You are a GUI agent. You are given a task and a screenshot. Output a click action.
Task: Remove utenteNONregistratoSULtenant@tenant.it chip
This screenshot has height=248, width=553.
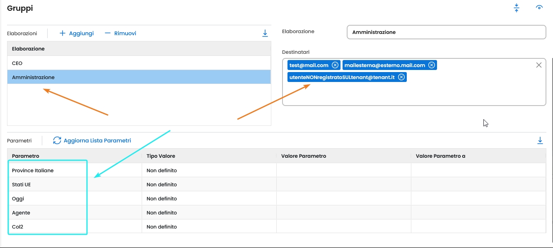[401, 77]
